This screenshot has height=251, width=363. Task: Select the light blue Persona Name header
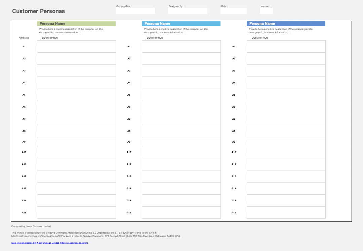pyautogui.click(x=181, y=23)
